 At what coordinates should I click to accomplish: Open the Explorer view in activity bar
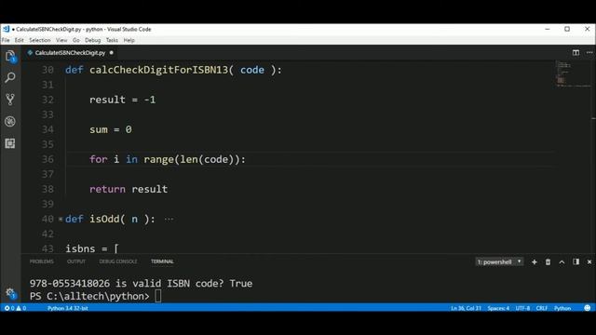point(10,56)
